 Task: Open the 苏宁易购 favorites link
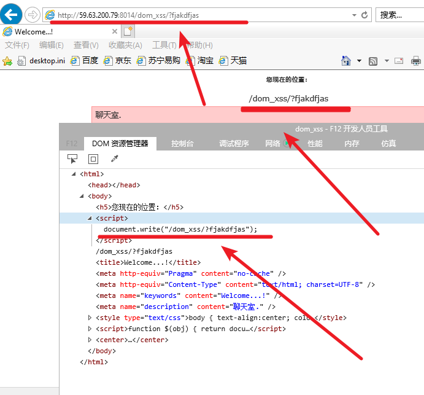158,61
